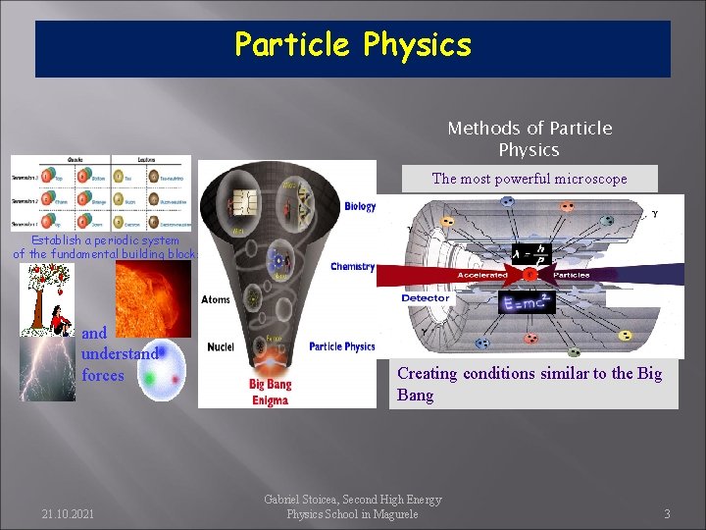Click the 'Accelerated' arrow label

click(x=482, y=275)
